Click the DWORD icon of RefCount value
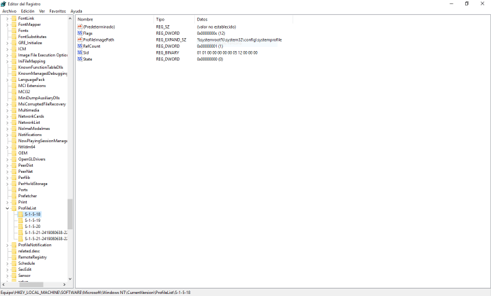 point(80,46)
